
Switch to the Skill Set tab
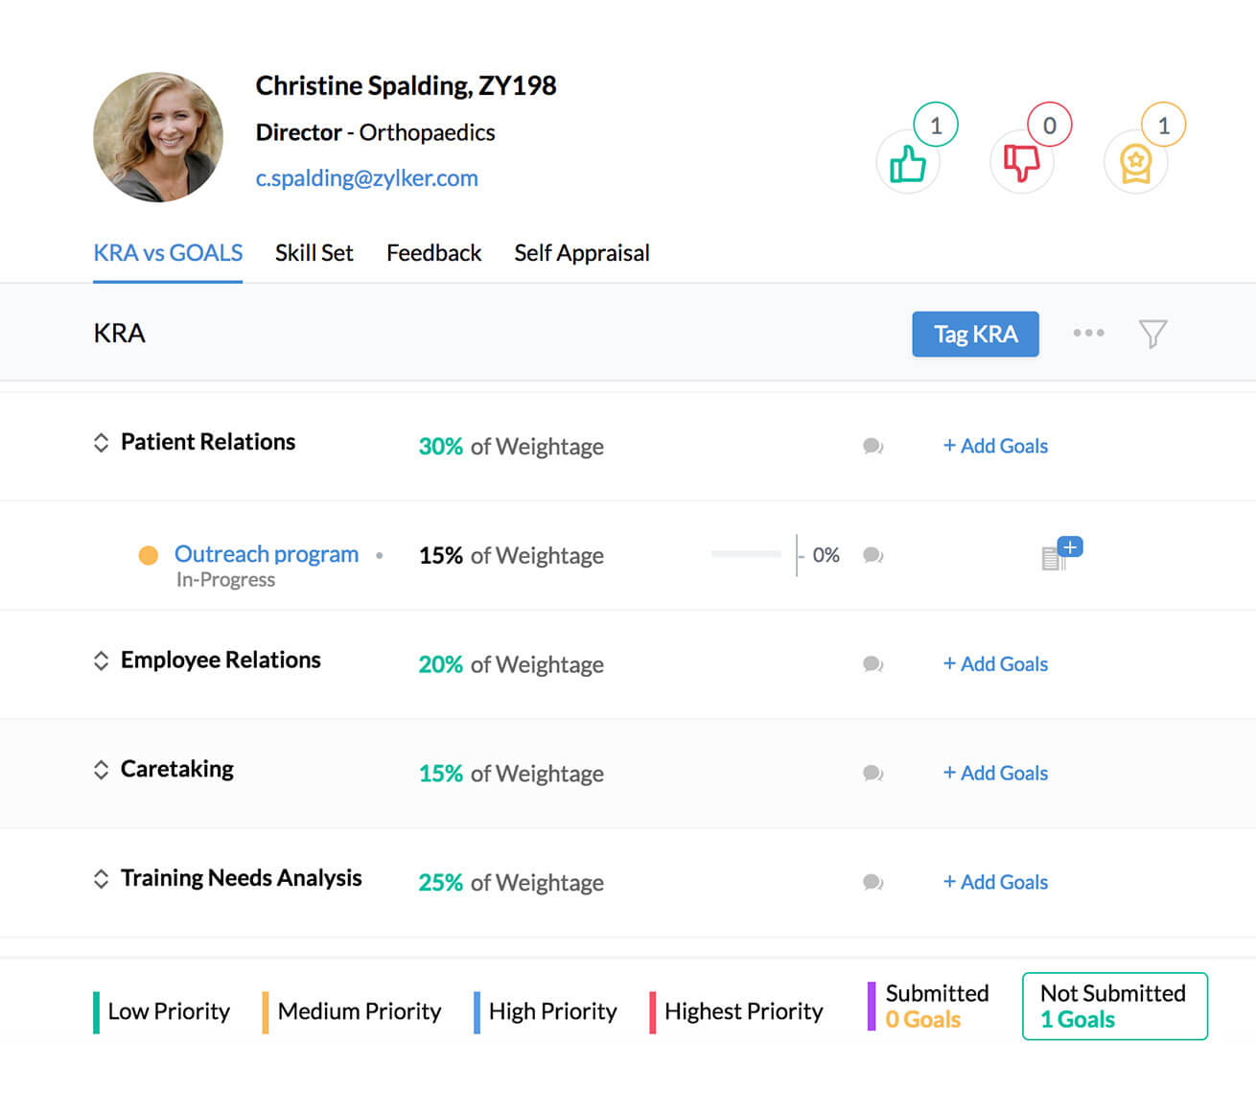pyautogui.click(x=314, y=253)
